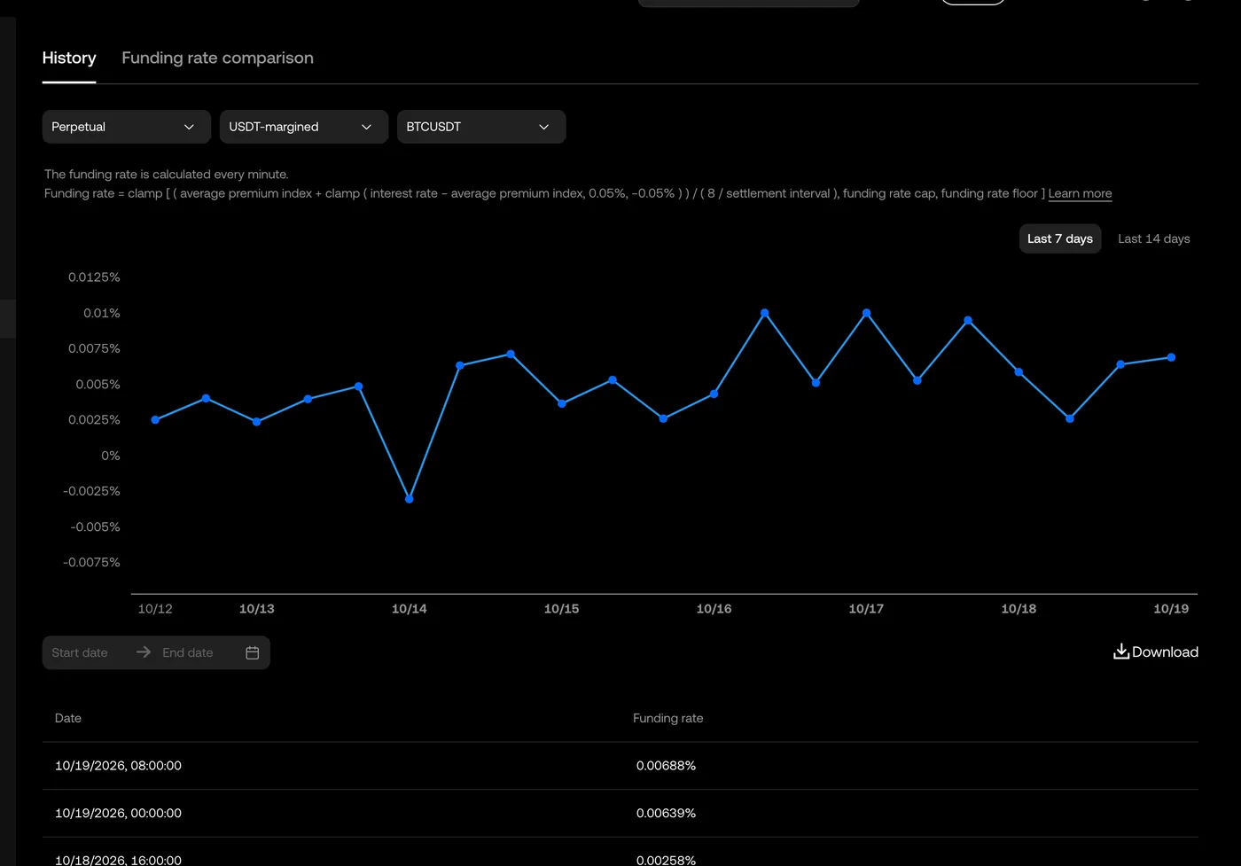Select the Last 7 days range

(x=1060, y=238)
